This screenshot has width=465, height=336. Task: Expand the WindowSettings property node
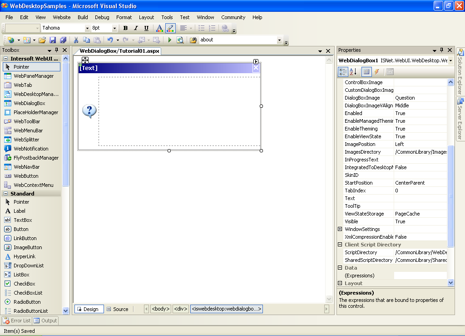[x=340, y=229]
